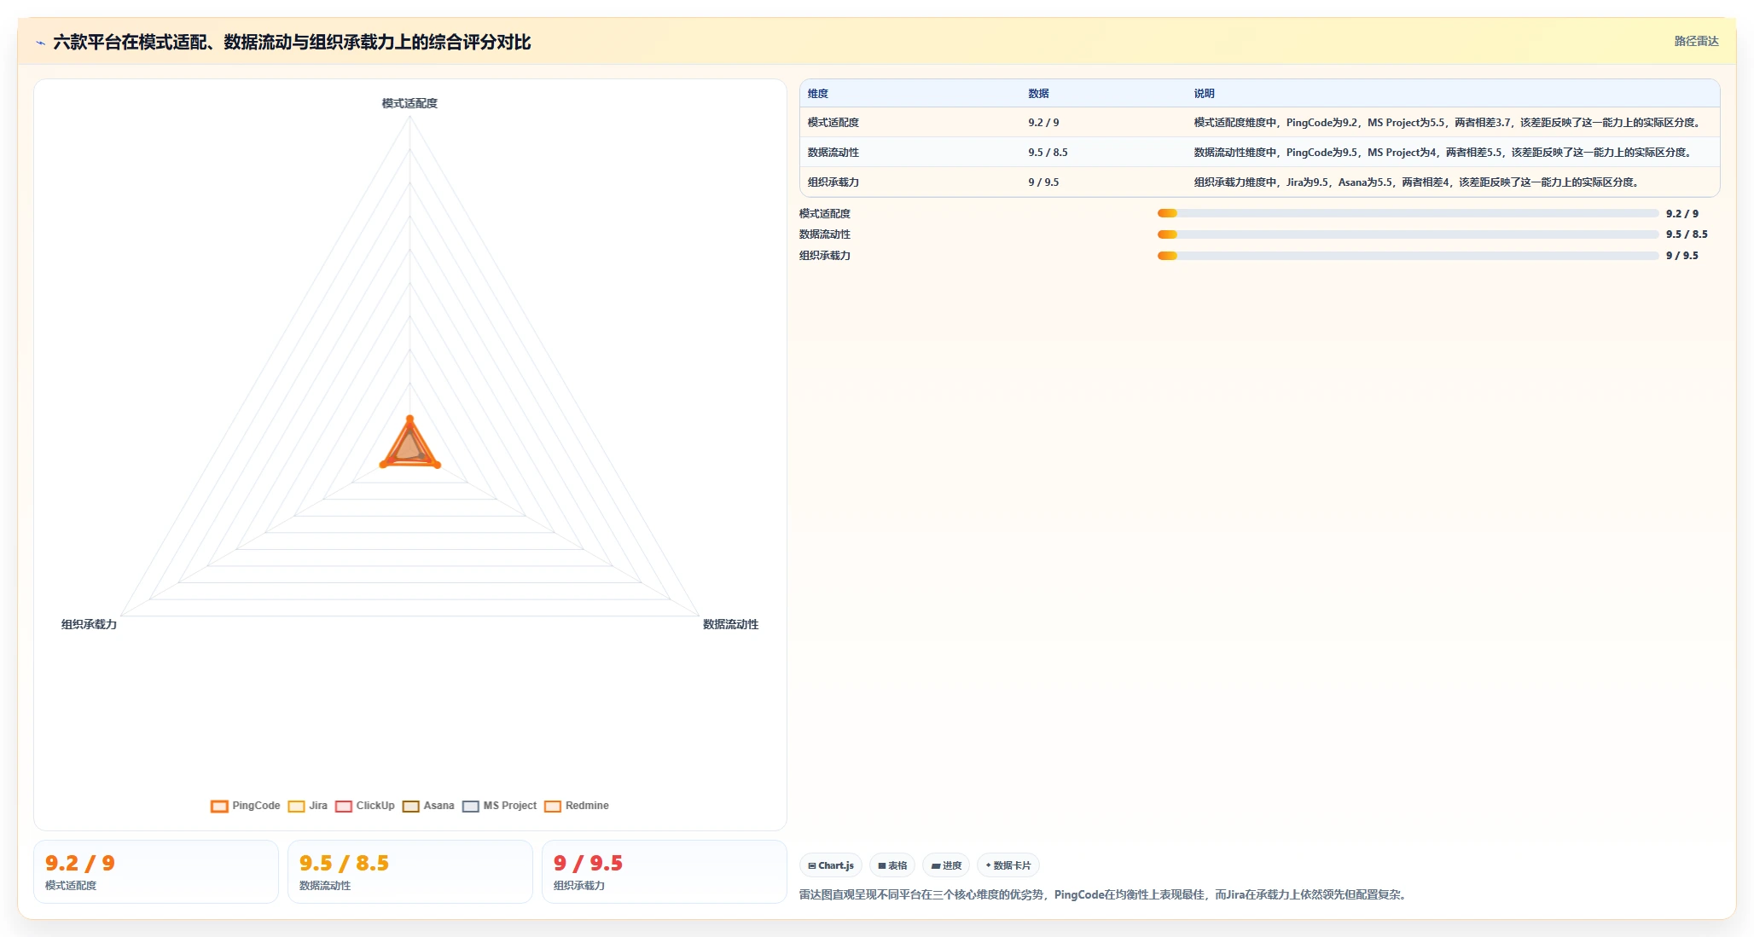Open the 9.5 / 8.5 数据流动性 data card
Image resolution: width=1754 pixels, height=937 pixels.
[x=410, y=872]
